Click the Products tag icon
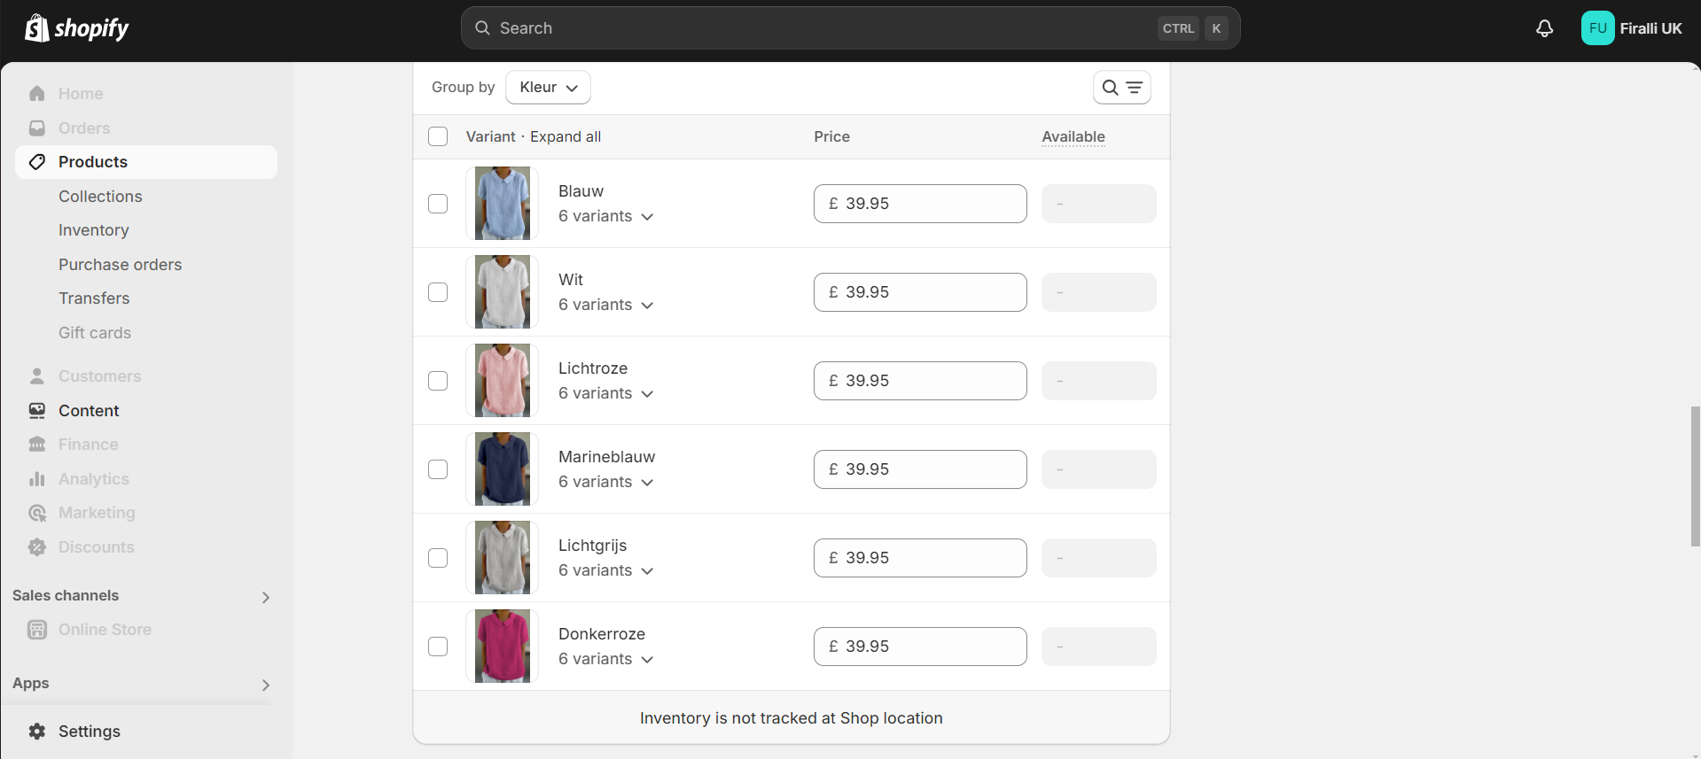Image resolution: width=1701 pixels, height=759 pixels. tap(37, 162)
